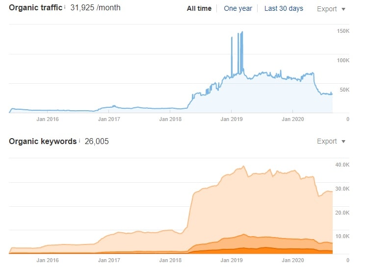Click the info icon beside Organic traffic
The image size is (368, 268).
tap(65, 7)
